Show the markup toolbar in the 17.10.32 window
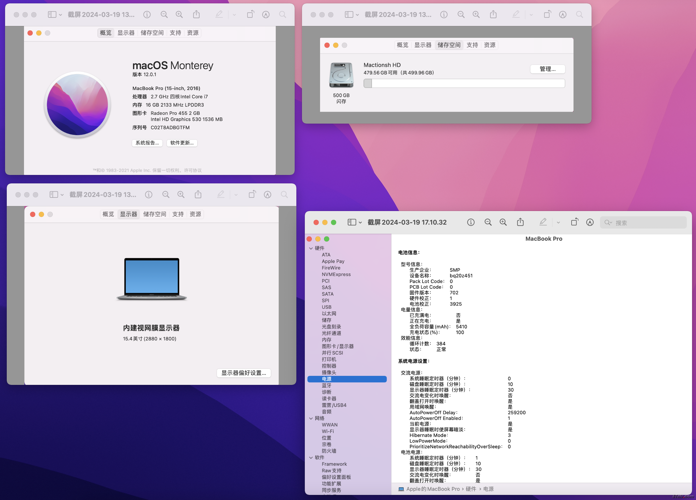Screen dimensions: 696x500 [x=590, y=222]
